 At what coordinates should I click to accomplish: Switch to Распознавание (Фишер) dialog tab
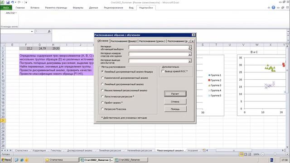click(x=124, y=41)
